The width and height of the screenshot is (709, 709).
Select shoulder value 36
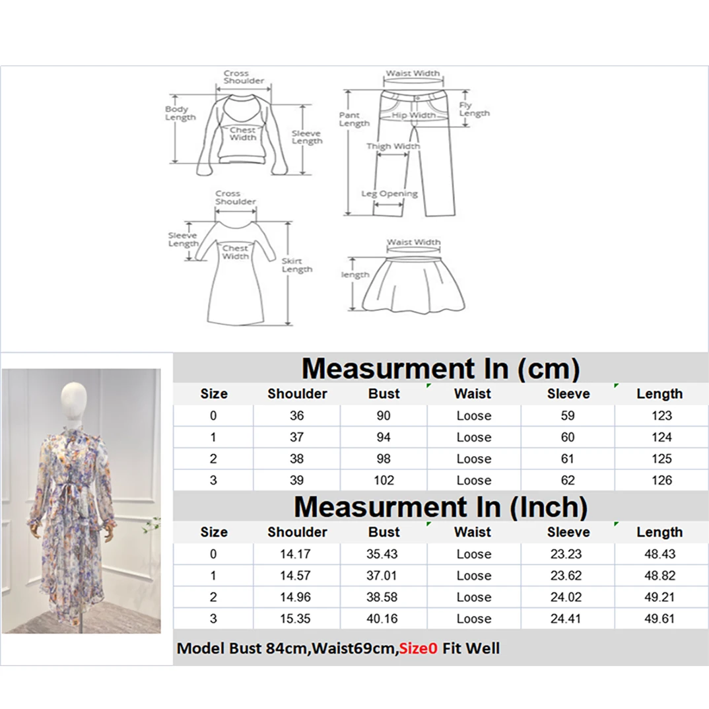coord(296,415)
